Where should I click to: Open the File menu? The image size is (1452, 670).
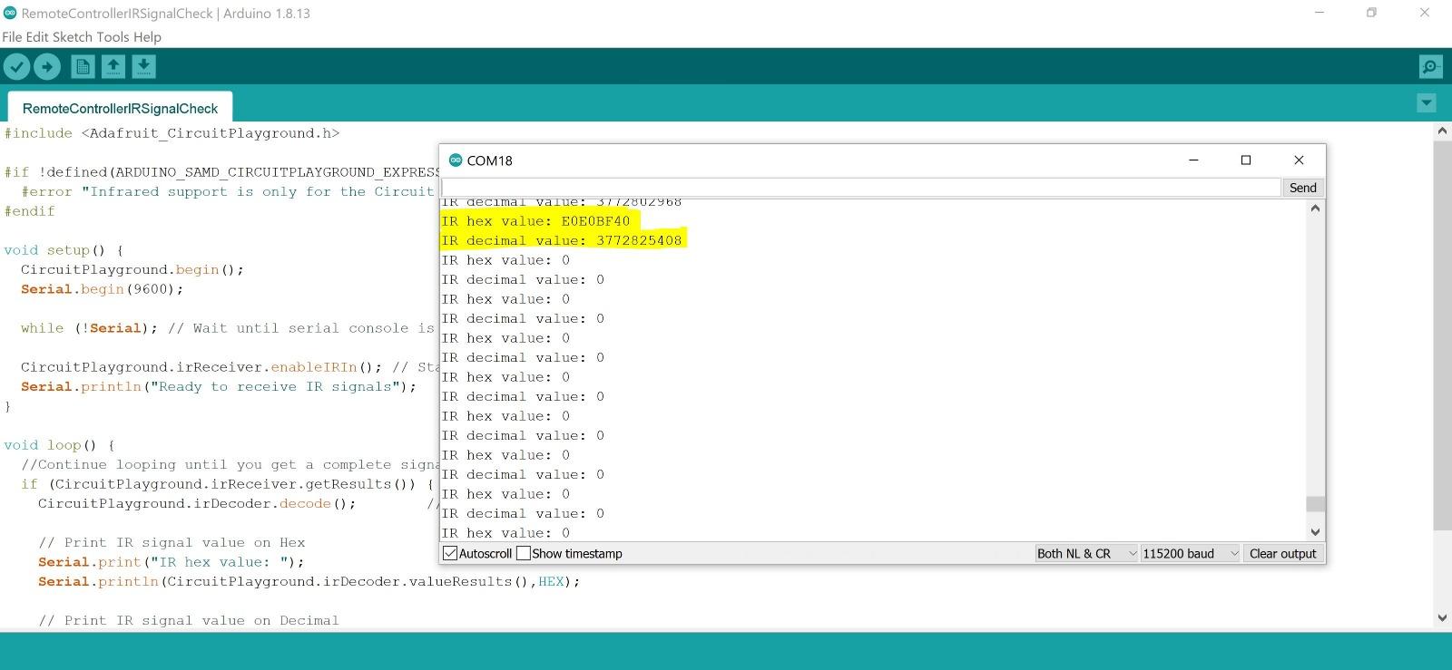[12, 37]
